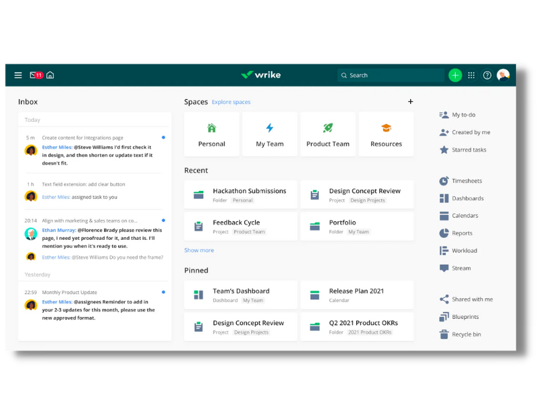Screen dimensions: 537x402
Task: Click the Personal tag under Hackathon Submissions
Action: (x=242, y=200)
